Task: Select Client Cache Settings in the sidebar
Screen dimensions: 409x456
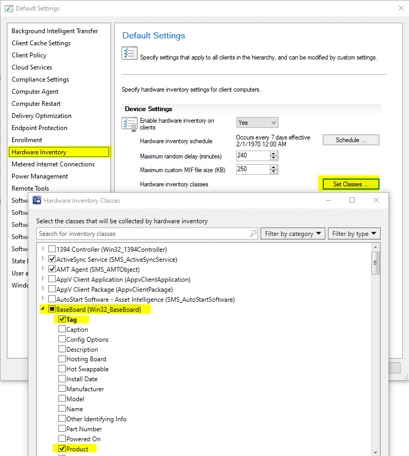Action: point(41,43)
